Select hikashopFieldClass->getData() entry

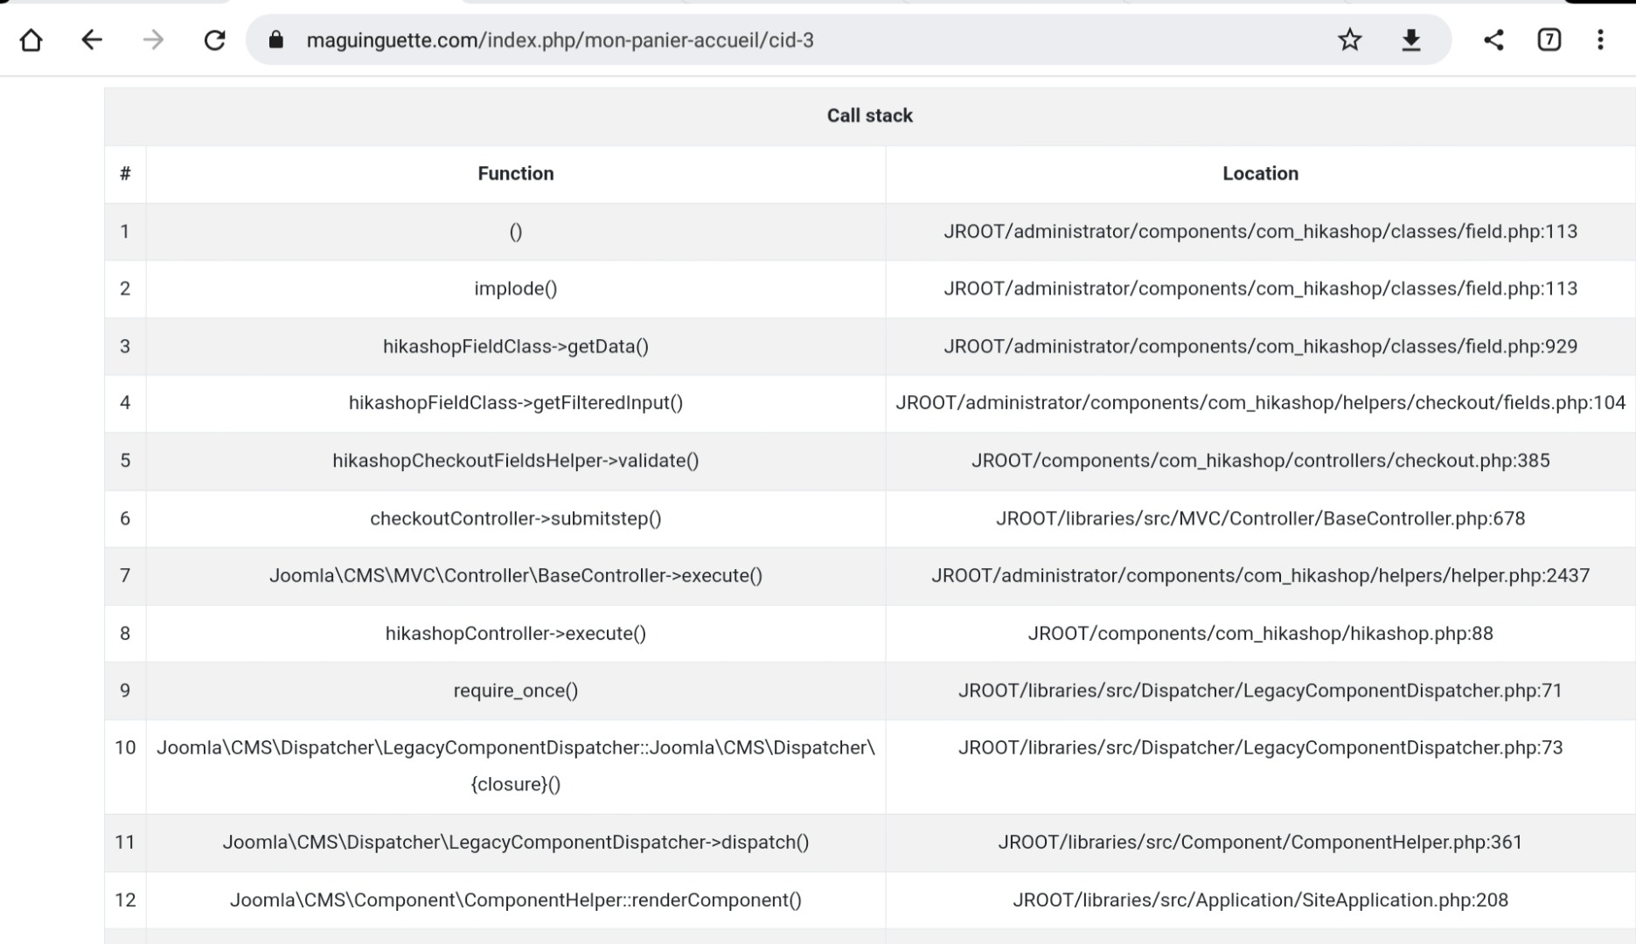tap(515, 346)
